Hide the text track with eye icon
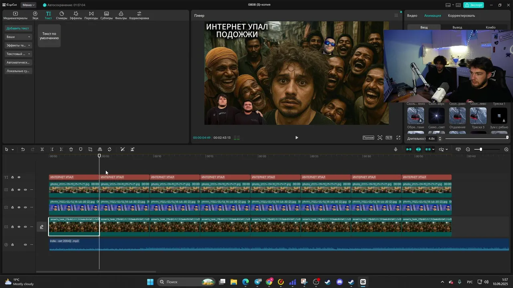This screenshot has width=513, height=288. [19, 177]
